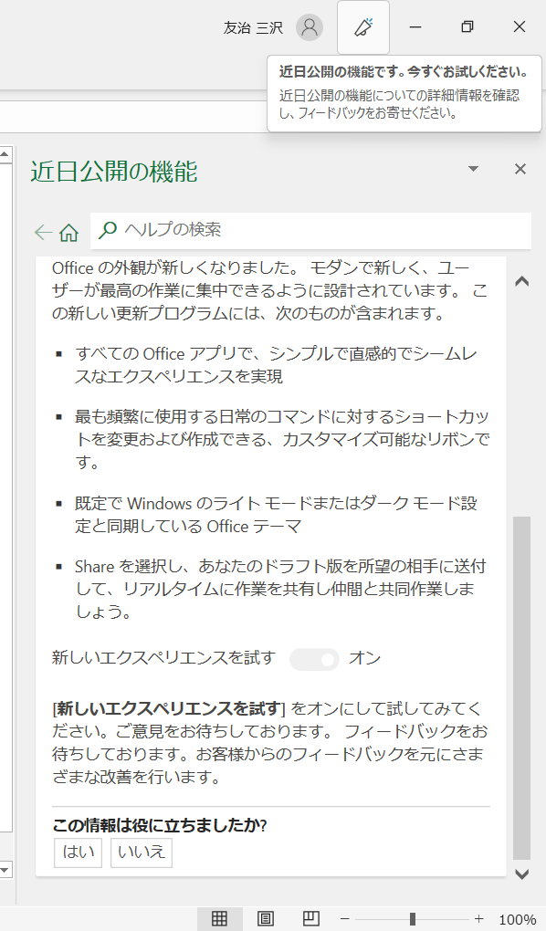Click worksheet scrollbar up arrow
This screenshot has height=931, width=546.
tap(5, 154)
